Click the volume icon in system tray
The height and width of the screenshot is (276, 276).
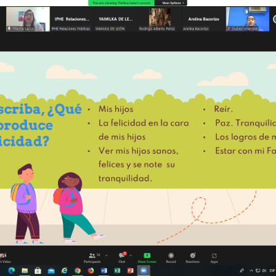264,270
